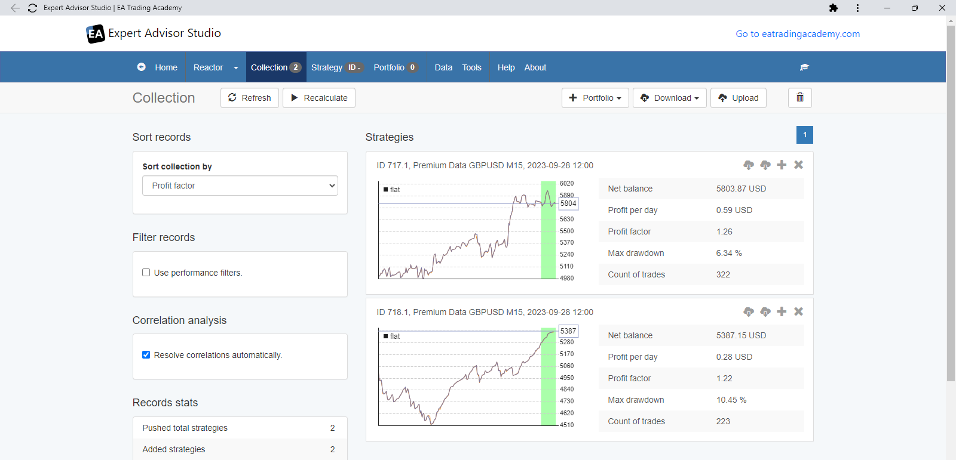The width and height of the screenshot is (956, 460).
Task: Open the Help menu
Action: 506,67
